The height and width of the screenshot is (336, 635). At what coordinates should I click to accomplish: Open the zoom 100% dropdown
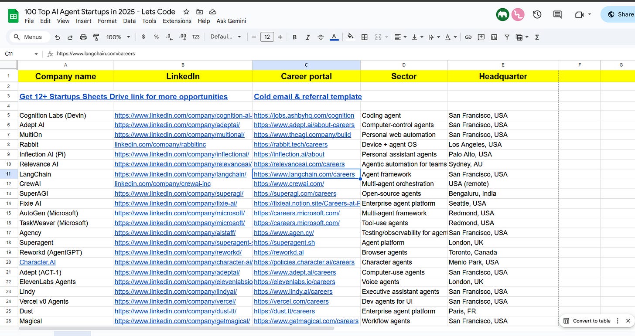pyautogui.click(x=118, y=37)
